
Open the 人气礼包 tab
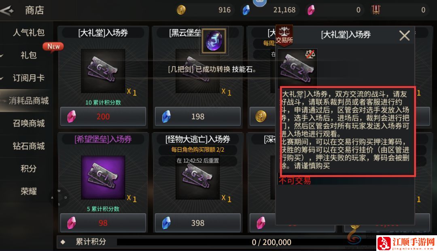pyautogui.click(x=28, y=32)
